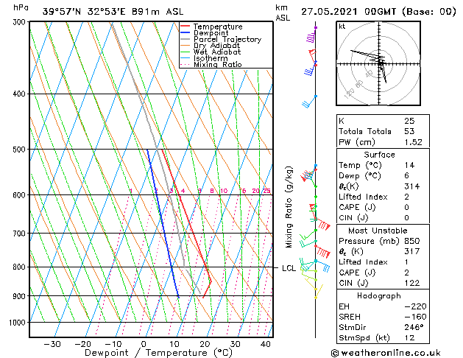
Task: Click the LCL marker label
Action: (x=289, y=268)
